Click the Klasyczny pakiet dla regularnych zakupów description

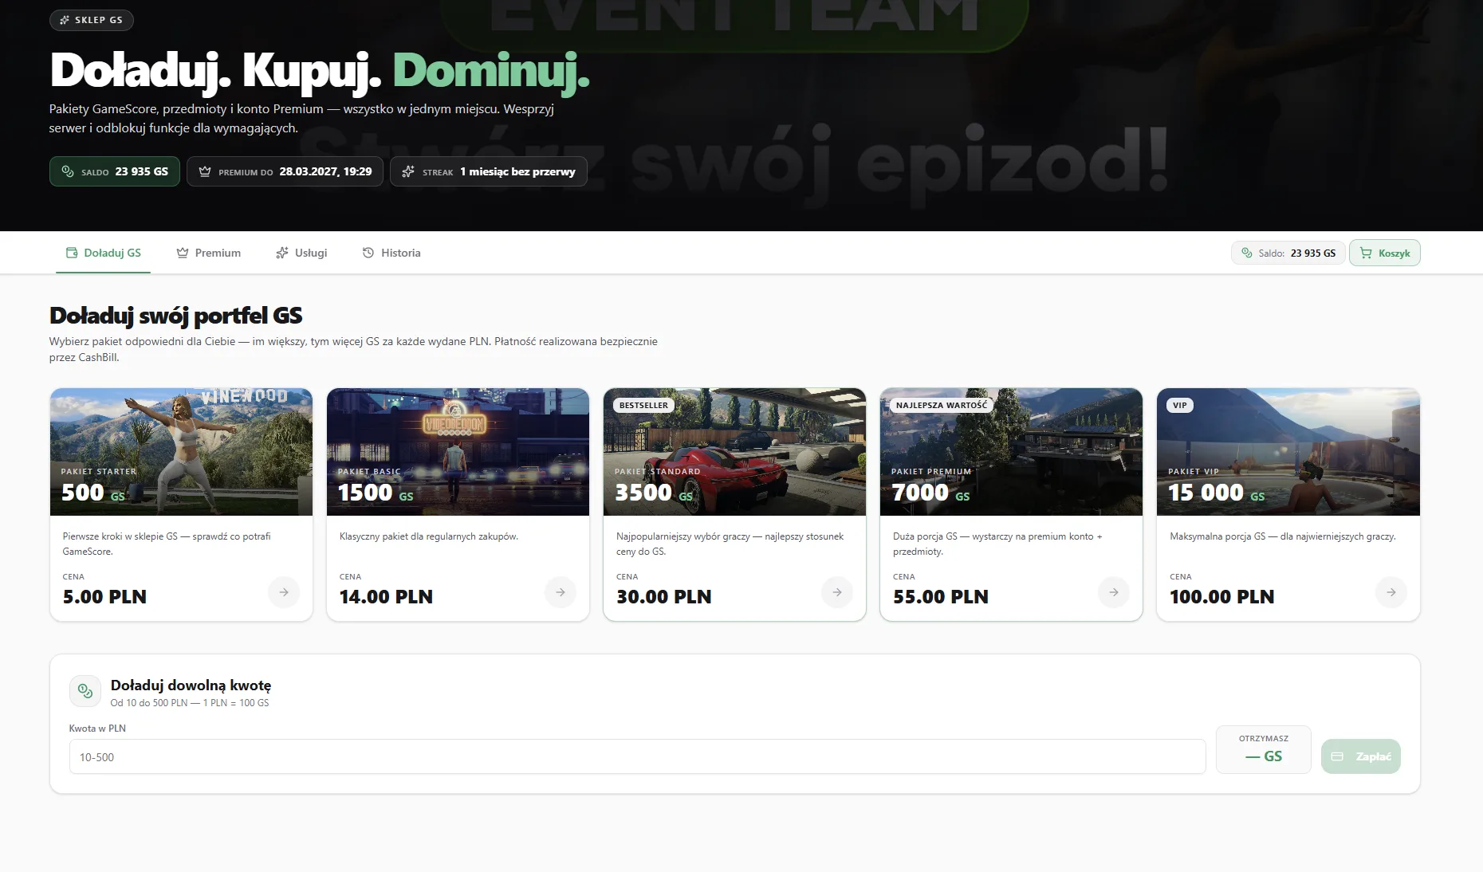pos(429,536)
